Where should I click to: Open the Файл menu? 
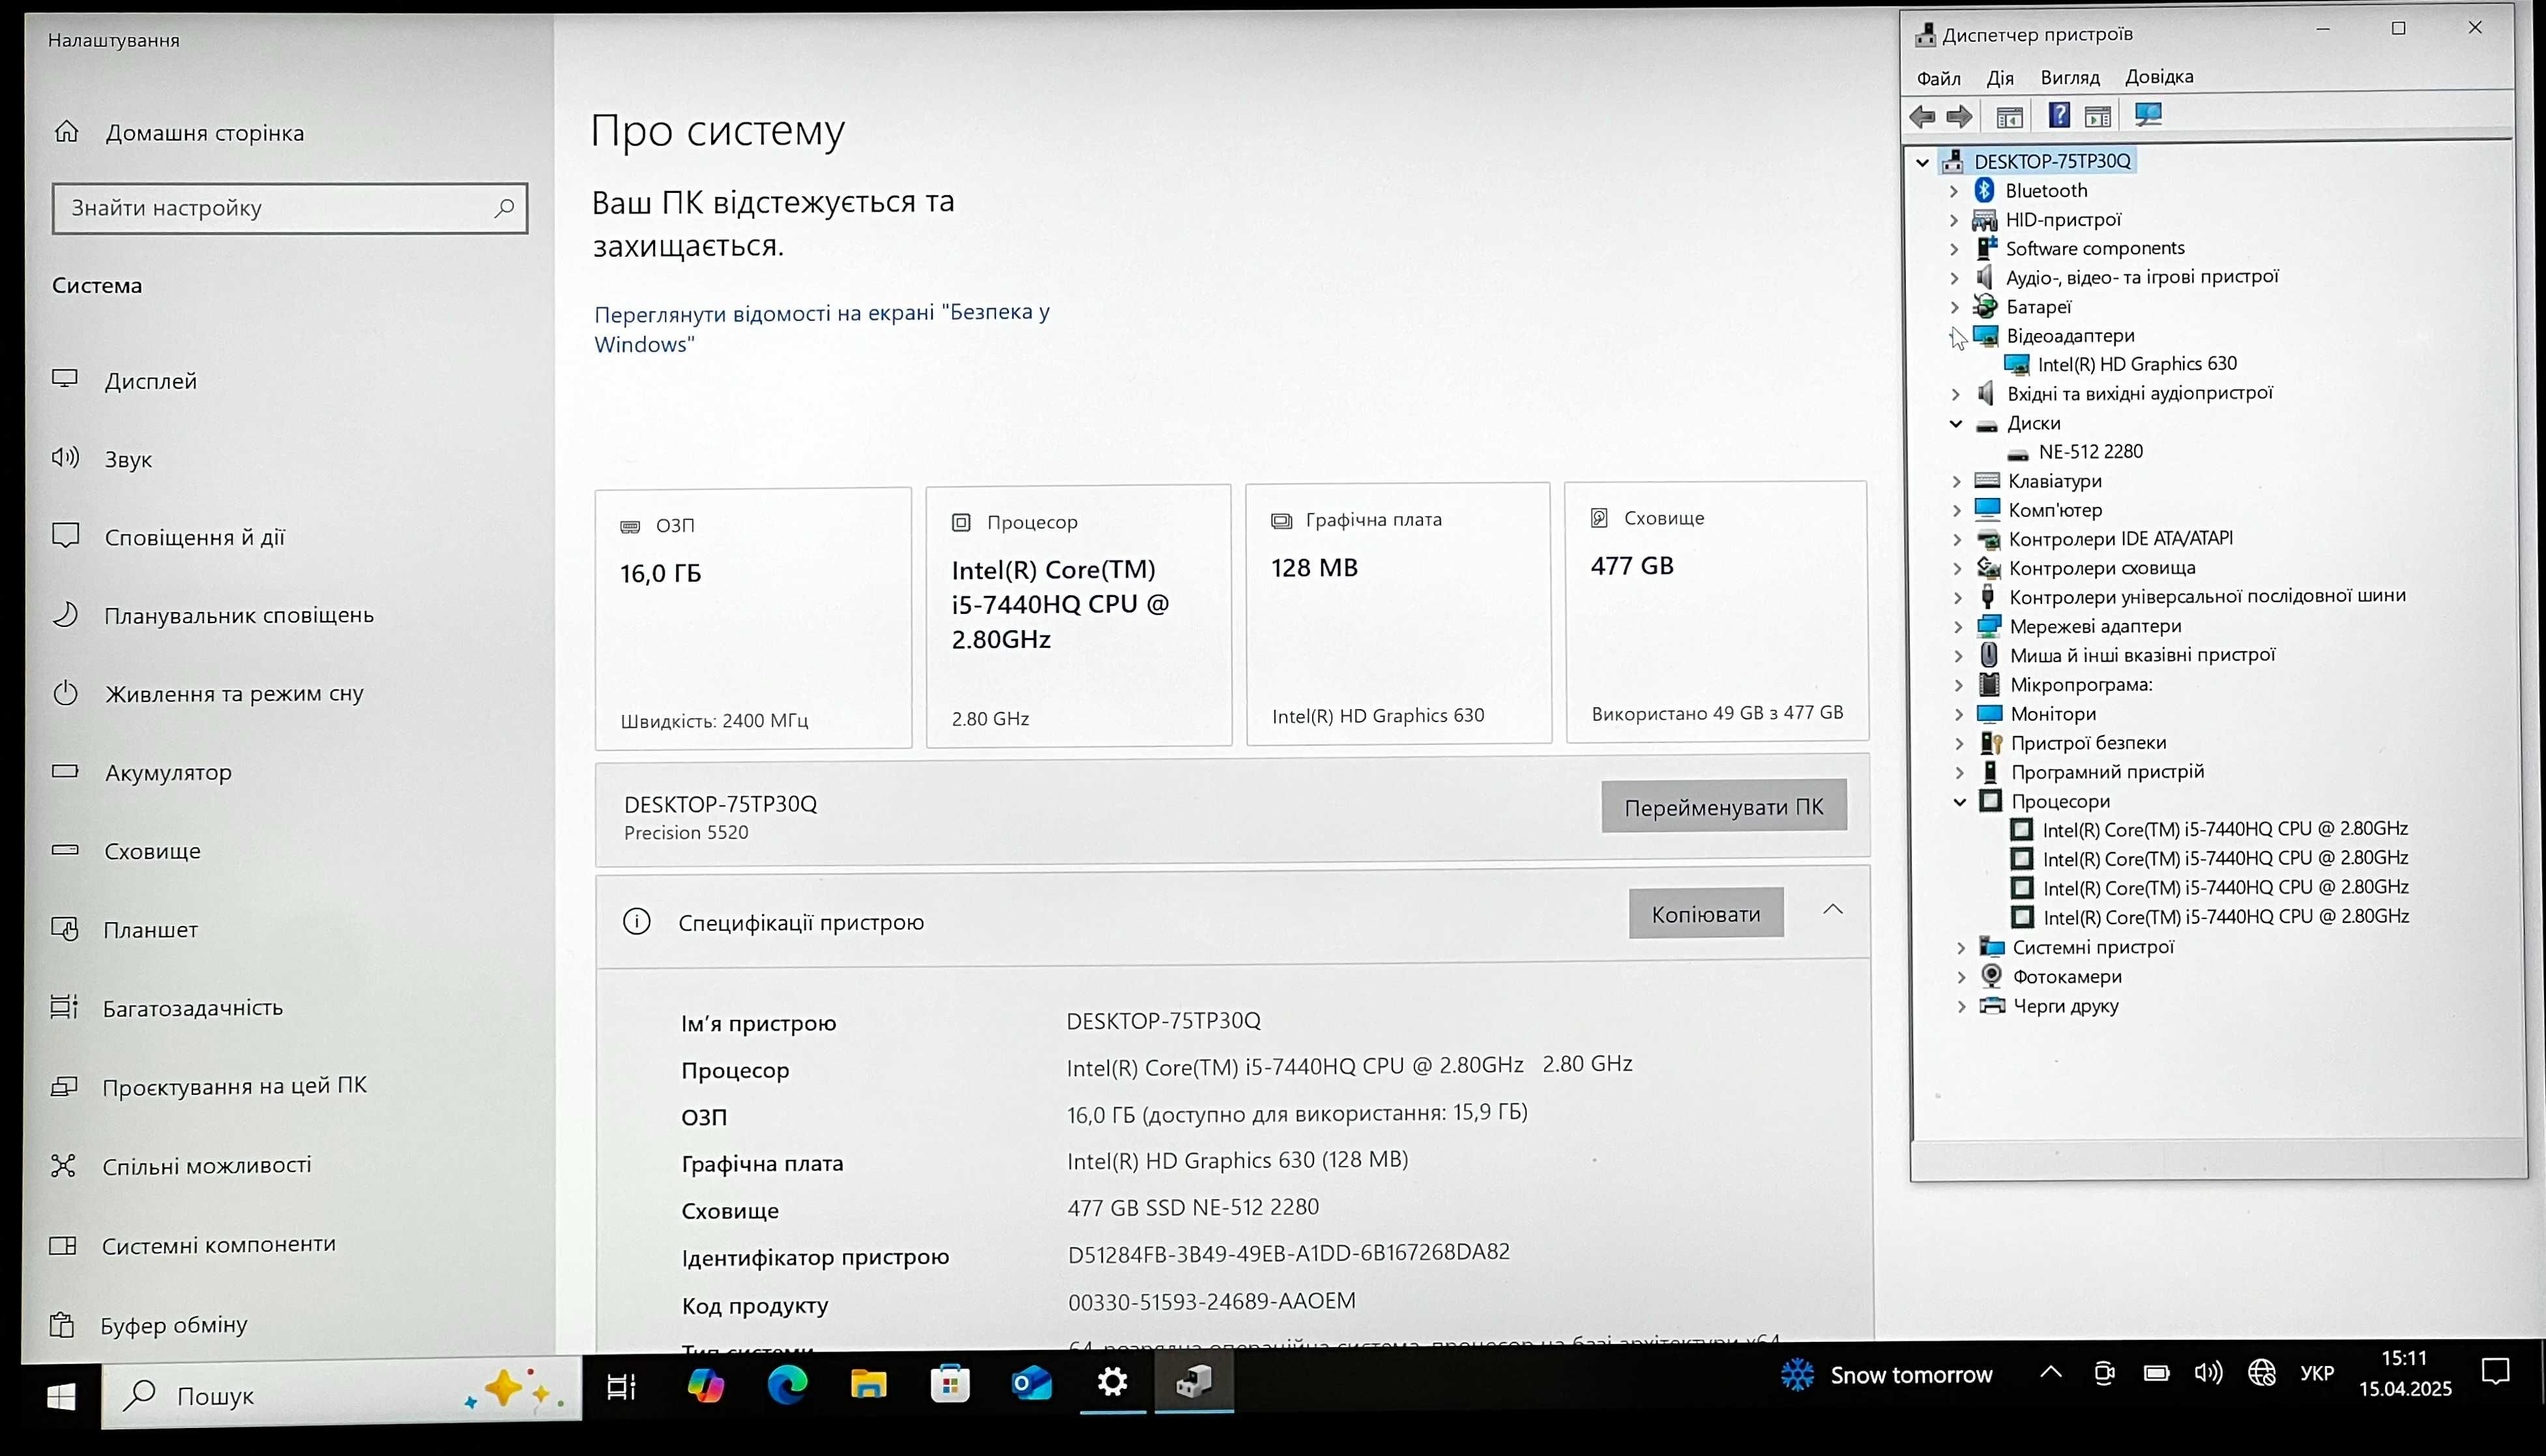(x=1938, y=78)
